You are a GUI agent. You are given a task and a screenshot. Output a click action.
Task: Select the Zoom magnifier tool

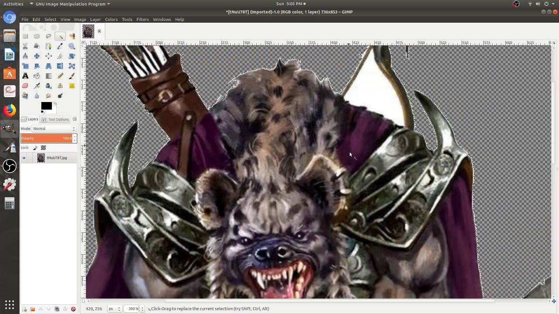[x=72, y=46]
